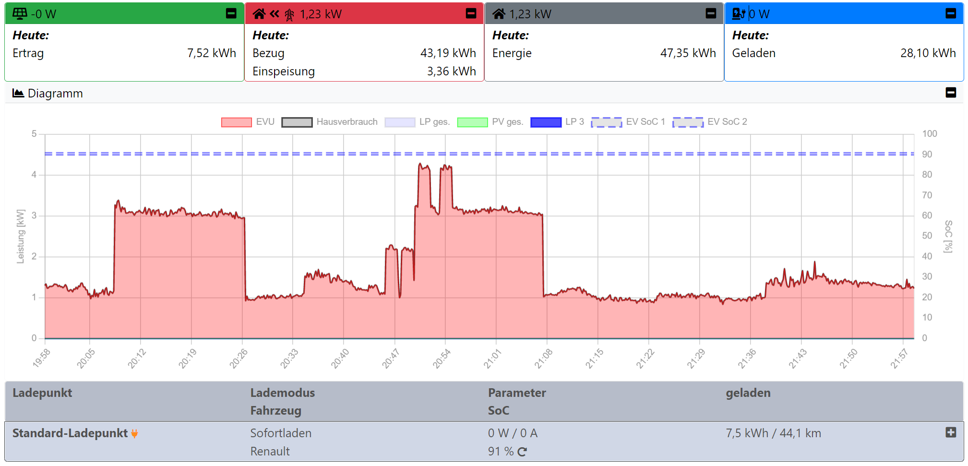
Task: Toggle LP 3 series in chart legend
Action: coord(557,122)
